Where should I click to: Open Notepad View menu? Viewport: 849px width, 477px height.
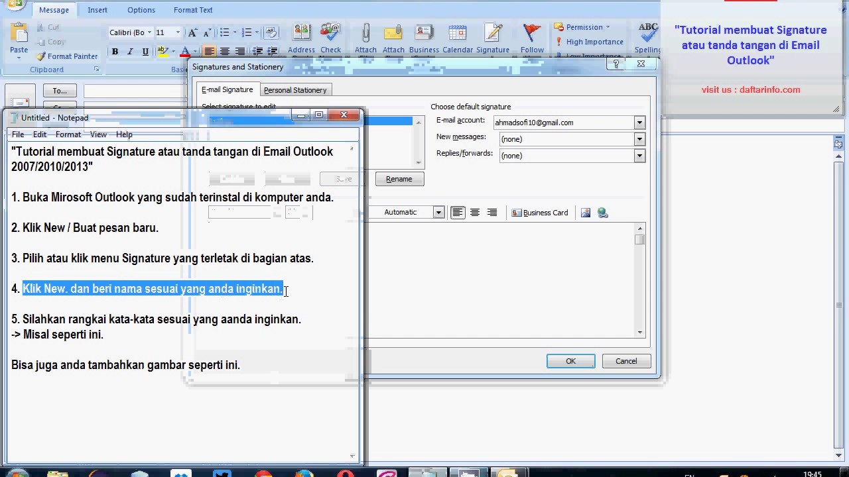[x=98, y=134]
